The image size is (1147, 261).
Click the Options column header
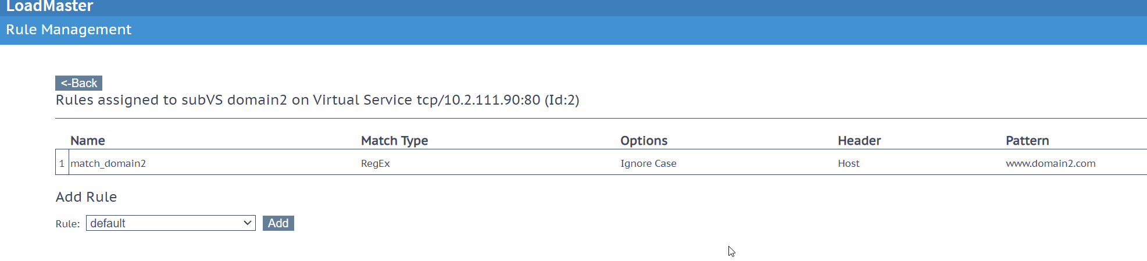[644, 141]
